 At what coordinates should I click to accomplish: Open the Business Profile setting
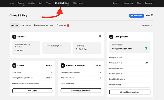[130, 68]
